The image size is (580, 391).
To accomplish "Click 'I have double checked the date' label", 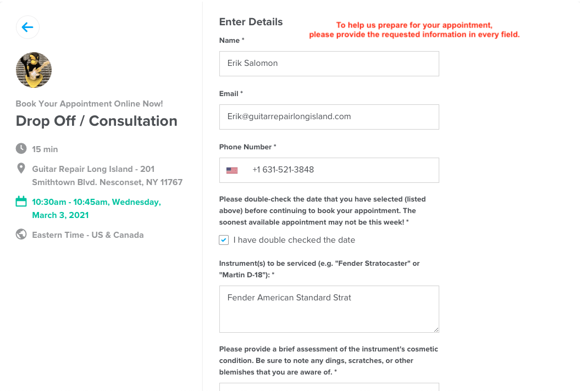I will click(x=294, y=240).
